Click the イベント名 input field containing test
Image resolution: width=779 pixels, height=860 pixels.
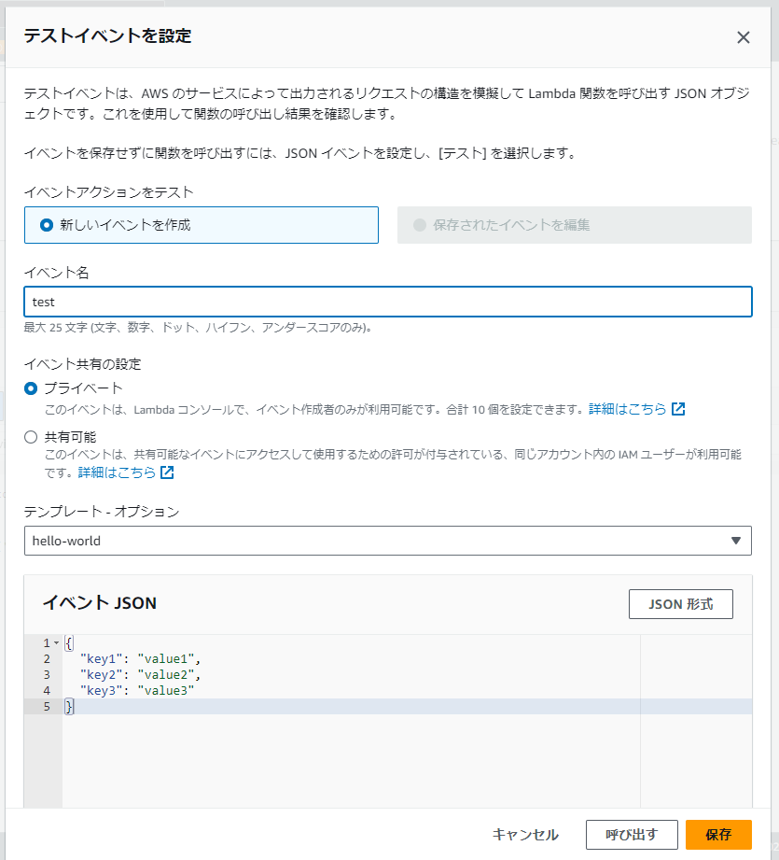point(388,302)
